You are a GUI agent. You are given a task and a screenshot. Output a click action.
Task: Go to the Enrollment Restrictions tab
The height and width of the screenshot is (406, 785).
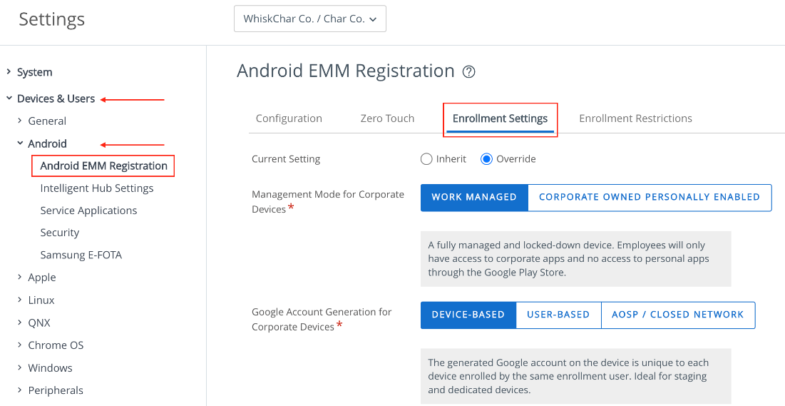point(635,118)
